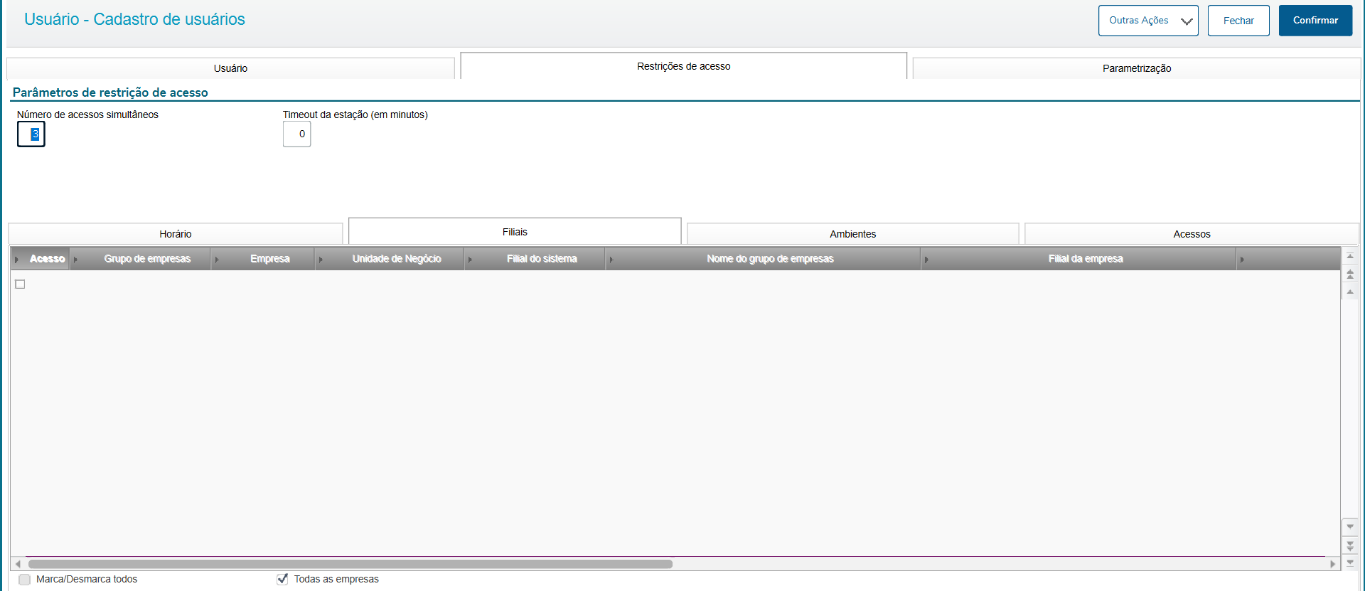The height and width of the screenshot is (591, 1365).
Task: Switch to the Horário sub-tab
Action: point(176,234)
